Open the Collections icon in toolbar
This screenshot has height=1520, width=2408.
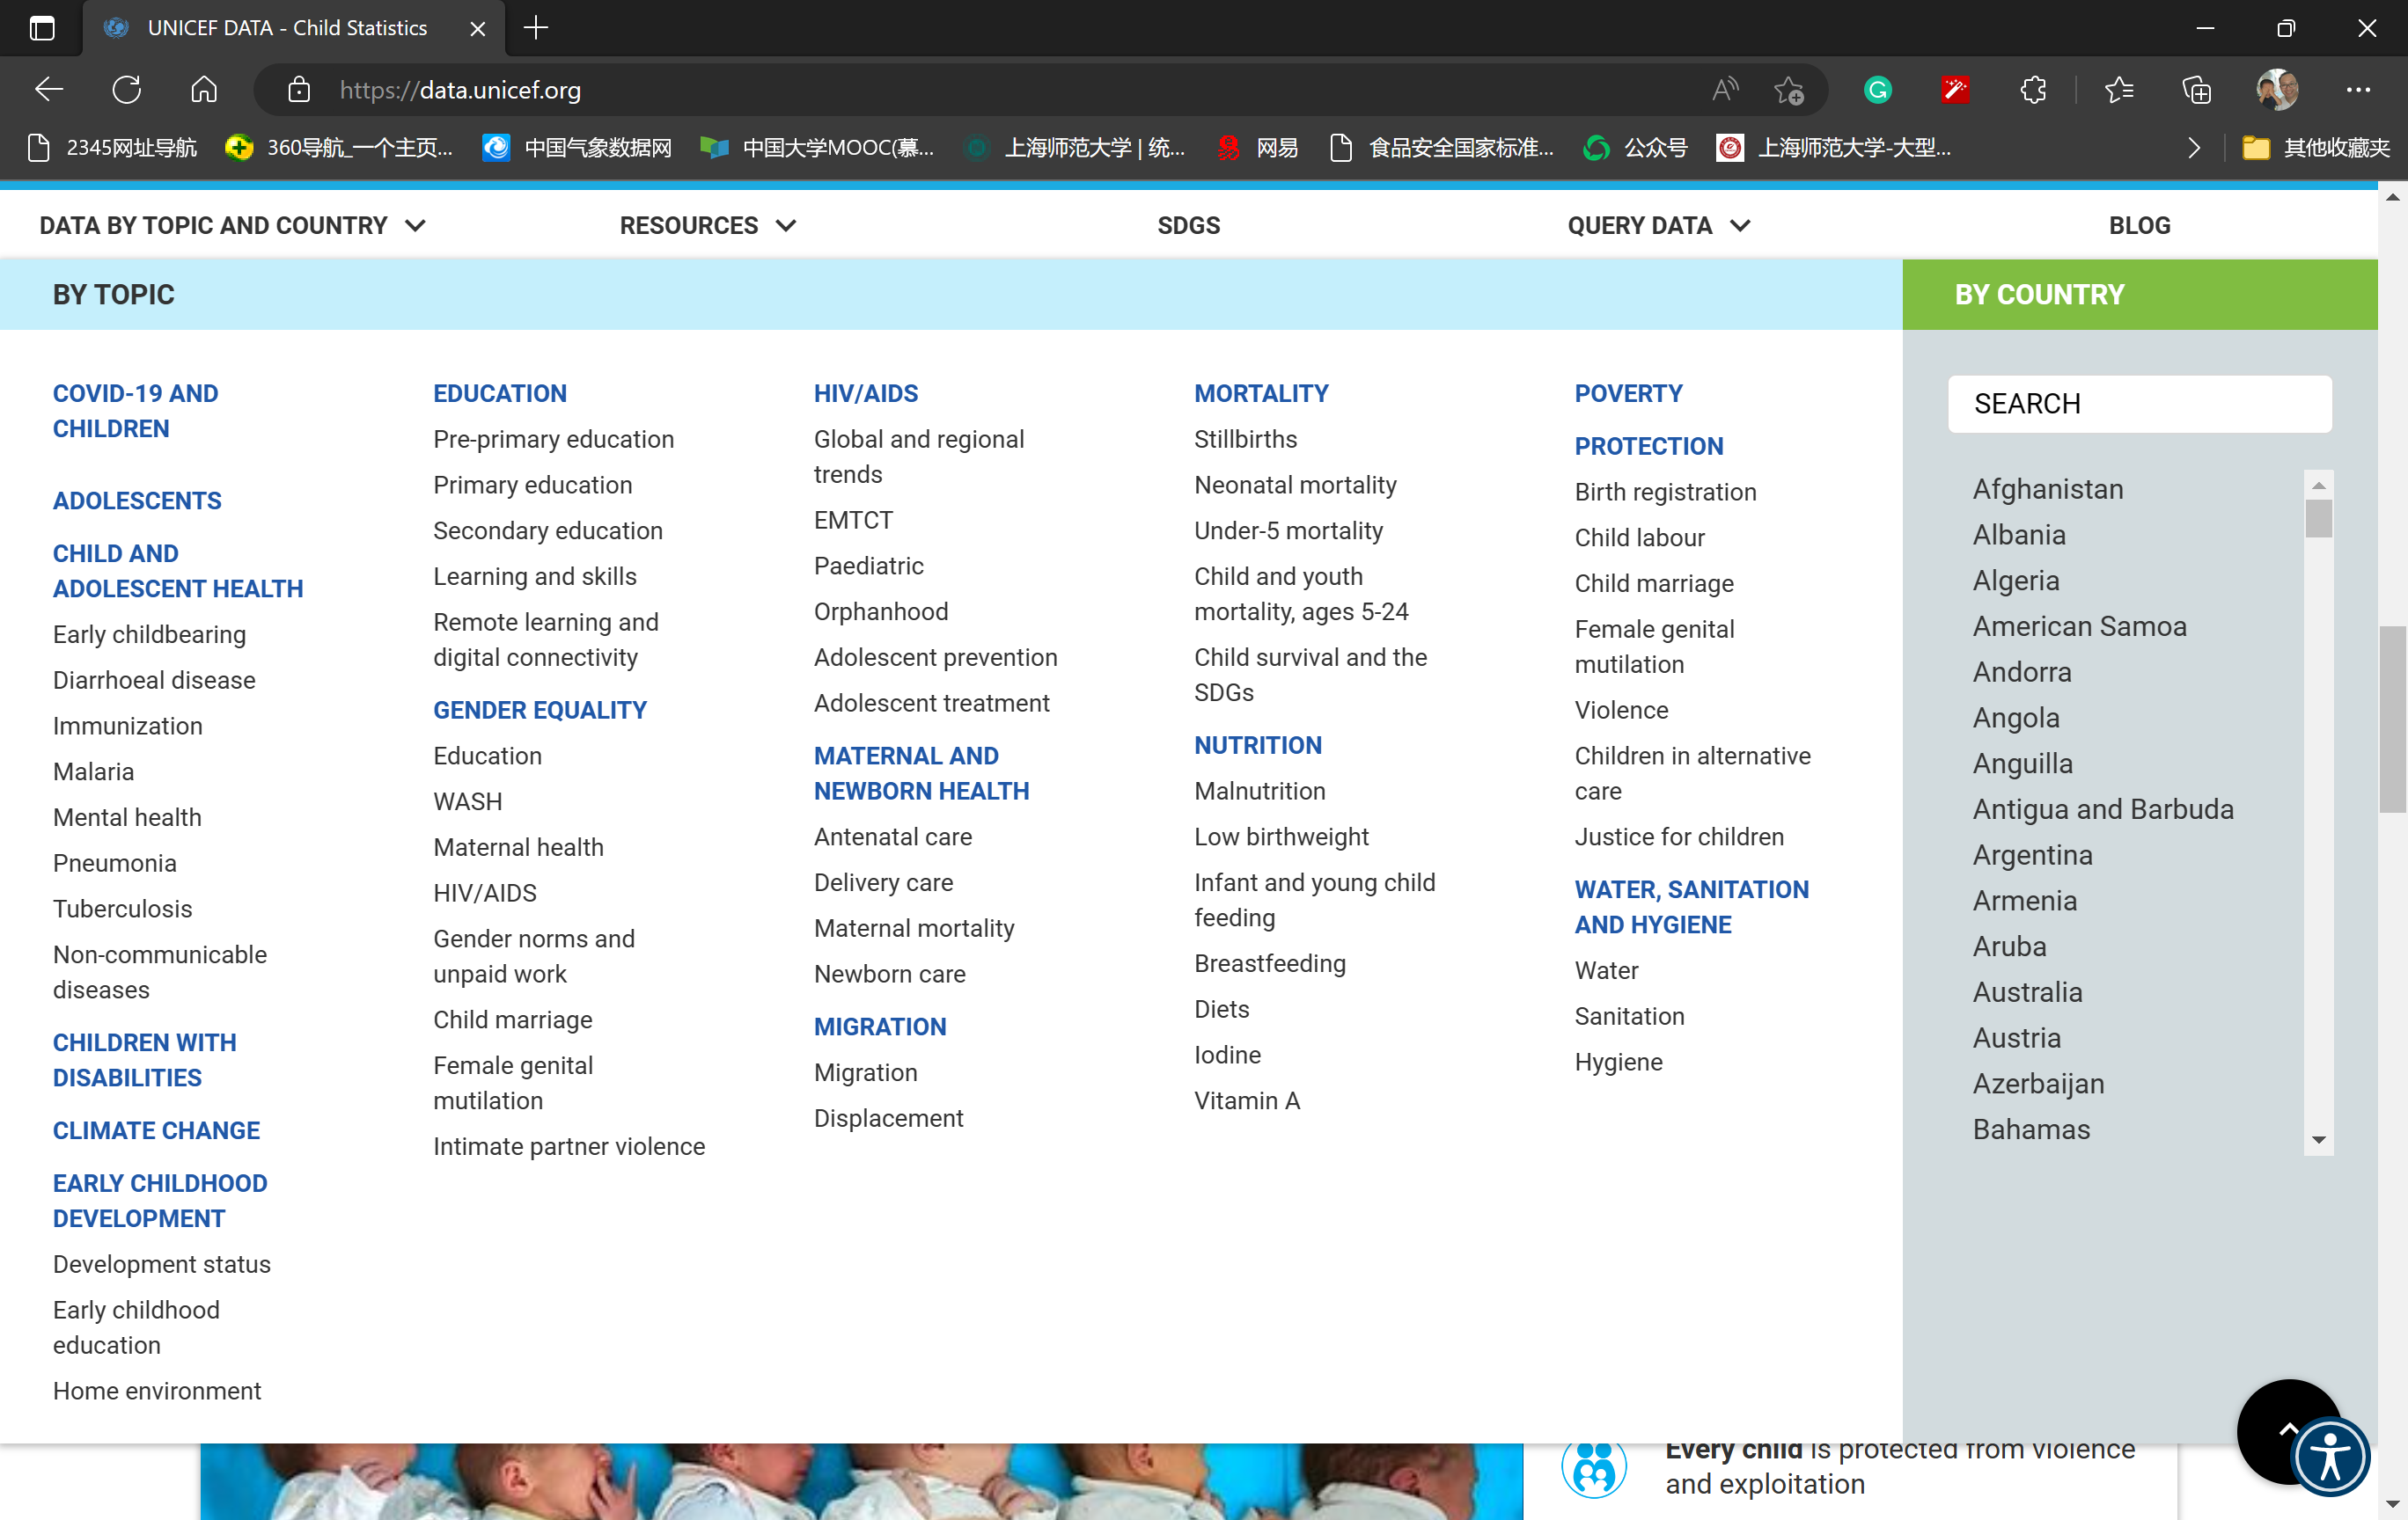[2196, 90]
